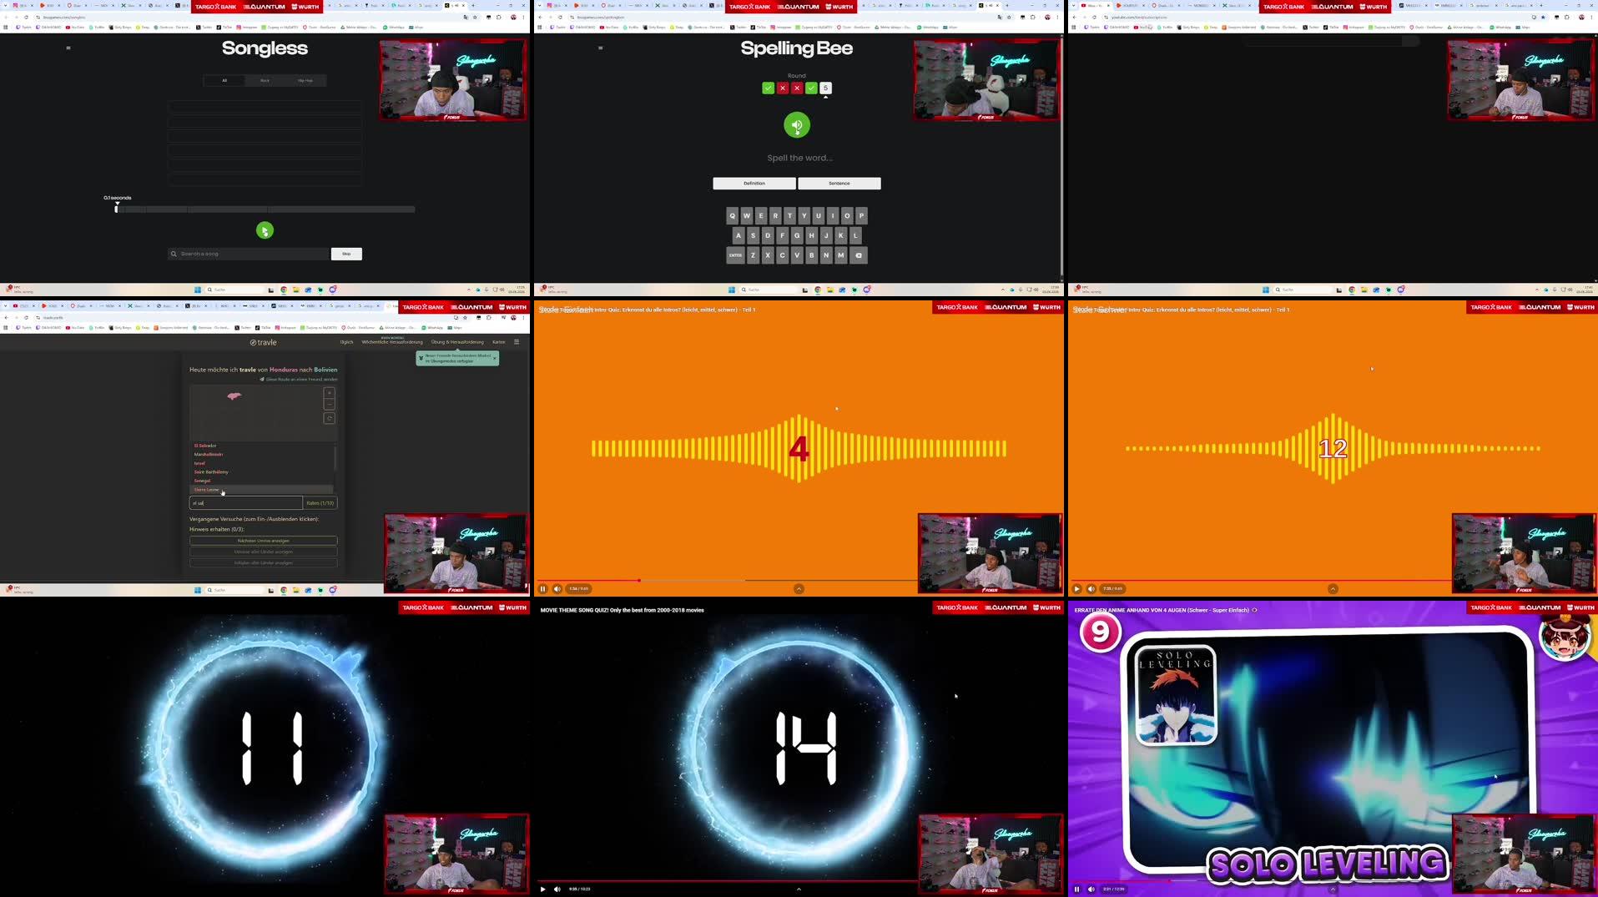Click the Songless snippet progress bar
The width and height of the screenshot is (1598, 897).
point(265,209)
